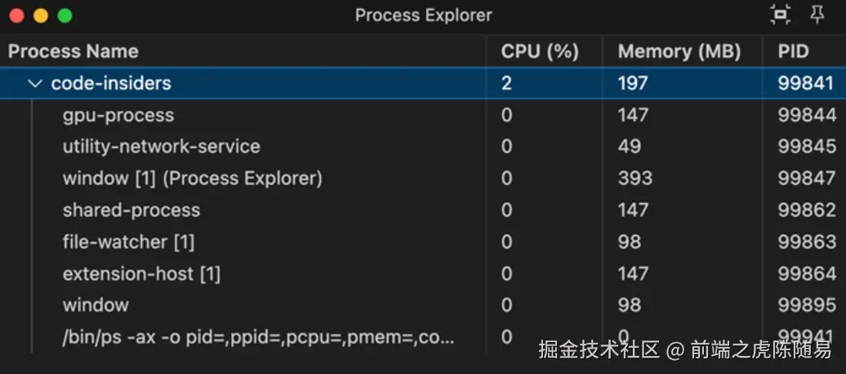Click the Memory (MB) column header

[x=679, y=51]
